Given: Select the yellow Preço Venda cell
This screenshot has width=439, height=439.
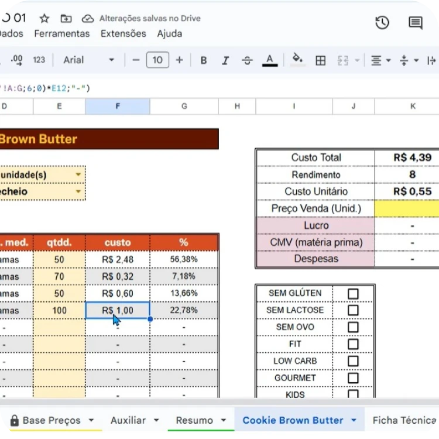Looking at the screenshot, I should 407,208.
